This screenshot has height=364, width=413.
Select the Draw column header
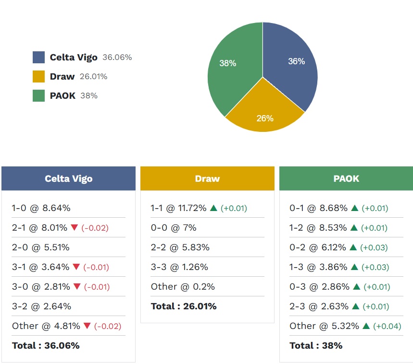[207, 179]
